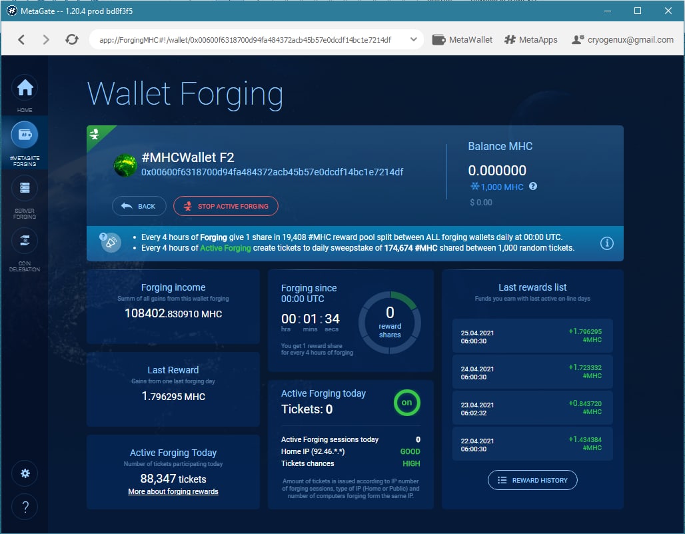This screenshot has height=534, width=685.
Task: Click forging income value 108402.830910 MHC
Action: click(x=173, y=313)
